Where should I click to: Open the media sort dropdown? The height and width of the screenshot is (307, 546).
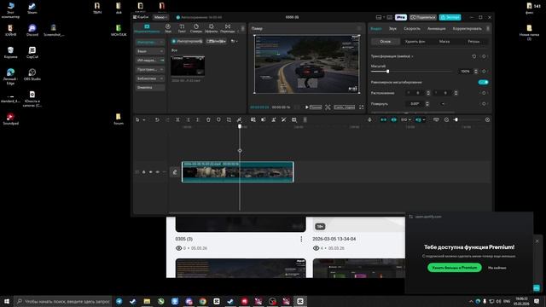234,41
